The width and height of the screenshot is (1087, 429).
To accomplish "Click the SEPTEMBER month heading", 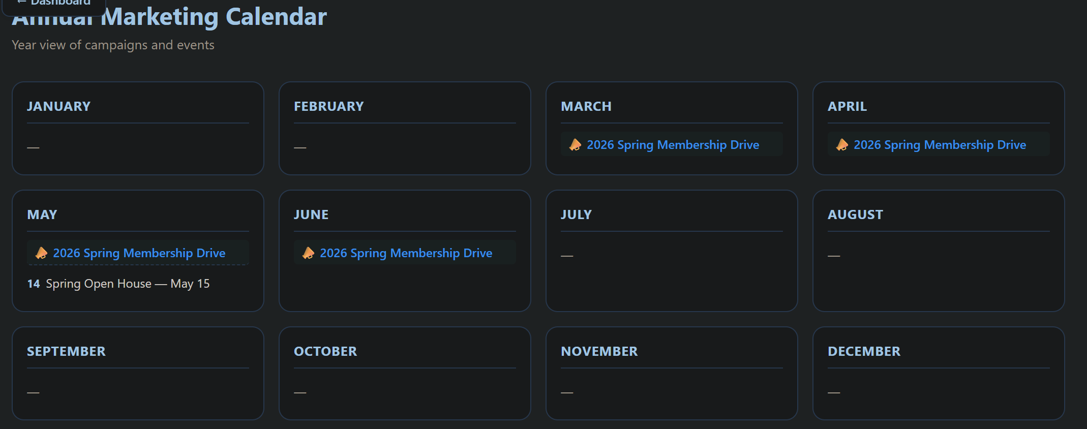I will pyautogui.click(x=66, y=351).
